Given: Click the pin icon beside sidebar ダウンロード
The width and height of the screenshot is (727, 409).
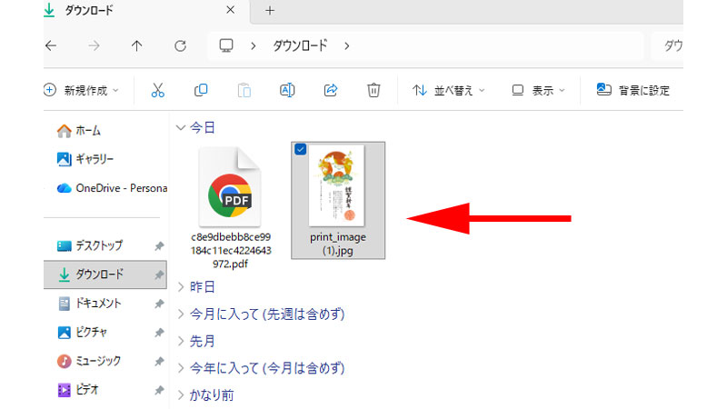Looking at the screenshot, I should [x=159, y=274].
